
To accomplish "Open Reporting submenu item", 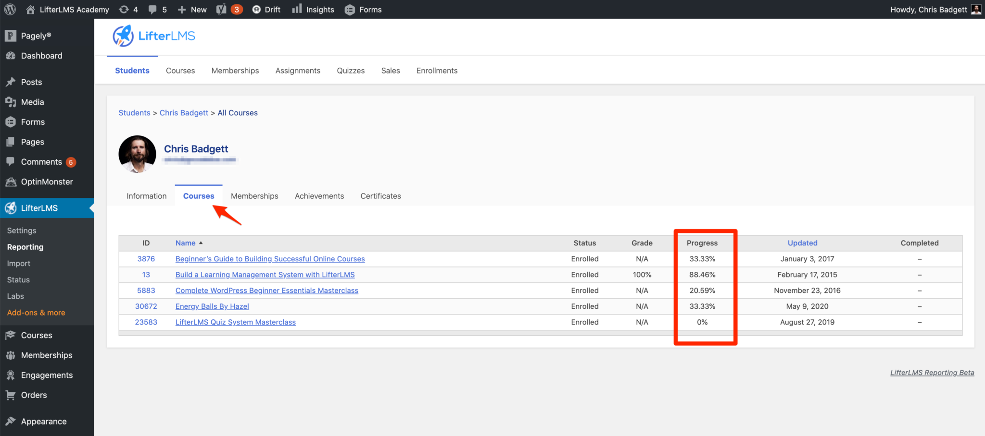I will [25, 247].
